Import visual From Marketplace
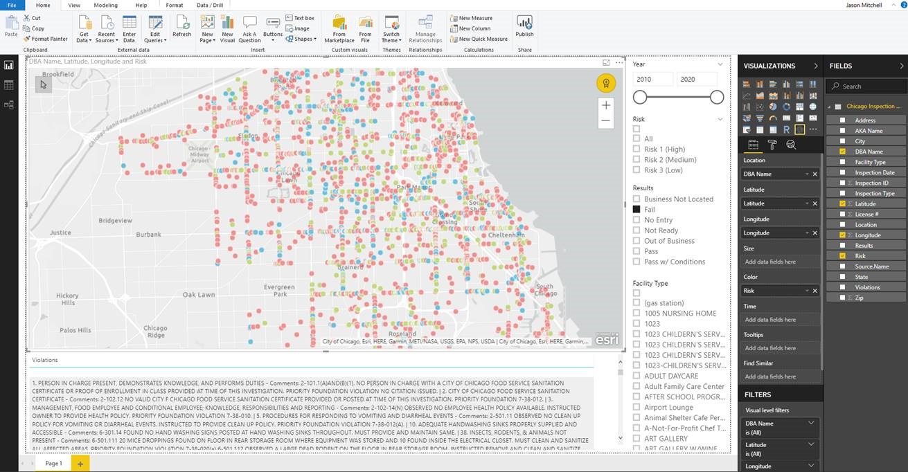This screenshot has height=472, width=908. (x=339, y=28)
